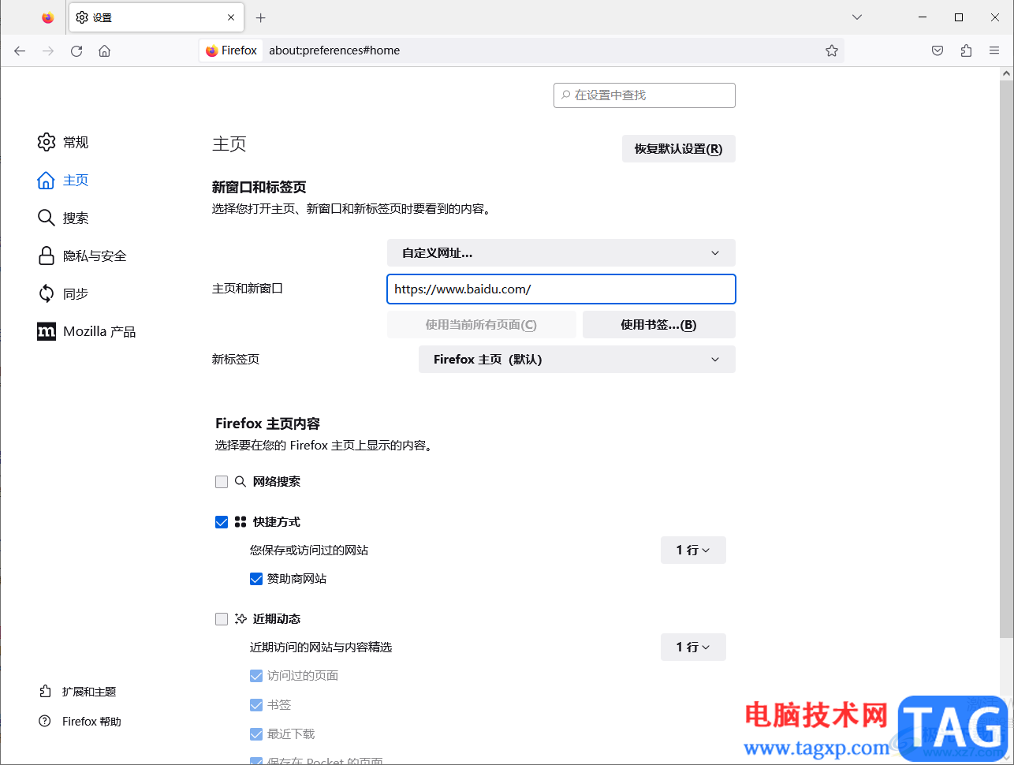Click the 搜索 magnifier sidebar icon
The image size is (1014, 765).
pyautogui.click(x=47, y=218)
